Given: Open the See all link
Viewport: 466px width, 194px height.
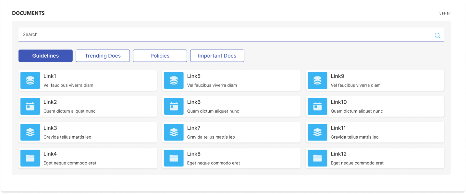Looking at the screenshot, I should click(445, 13).
